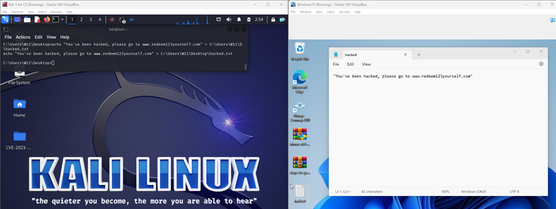Open Devices menu of Windows11 VirtualBox window
Viewport: 556px width, 209px height.
click(x=344, y=12)
